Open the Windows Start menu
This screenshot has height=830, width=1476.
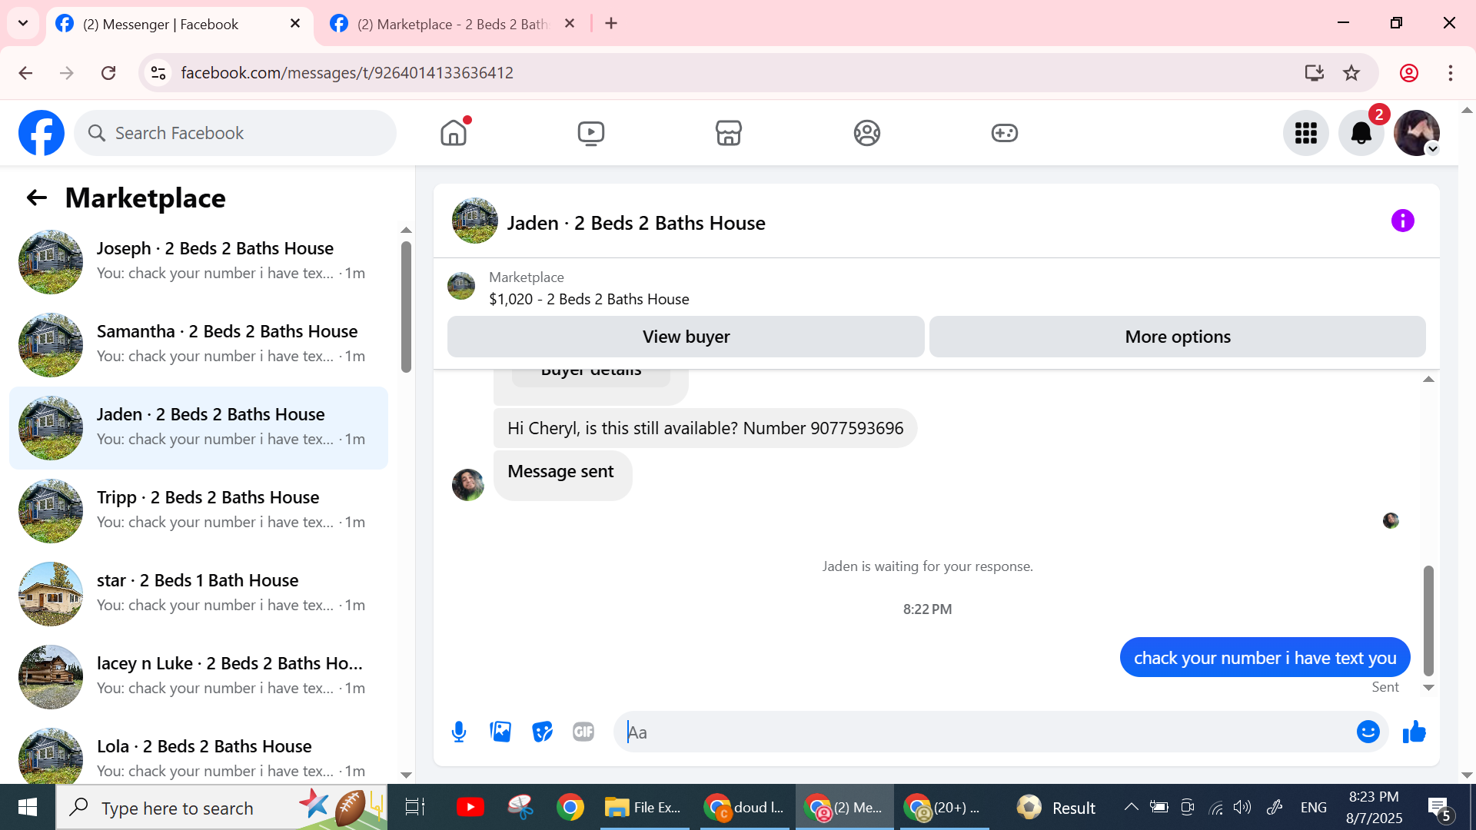[28, 807]
